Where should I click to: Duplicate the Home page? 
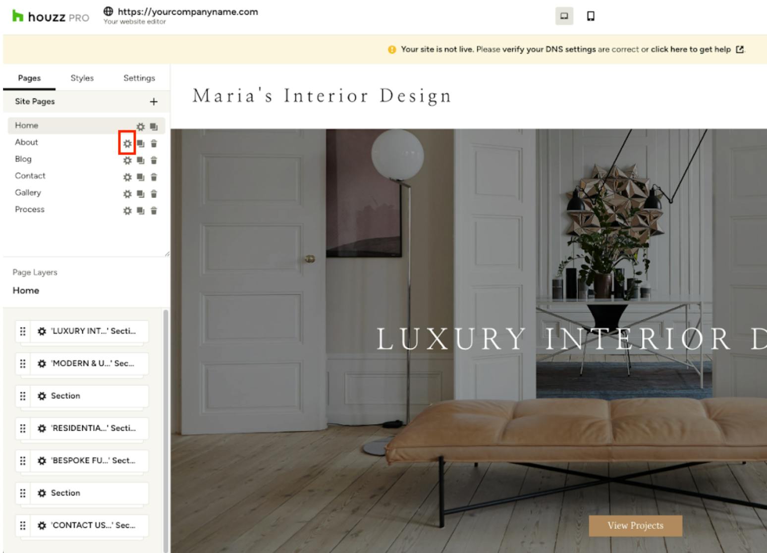pyautogui.click(x=154, y=127)
